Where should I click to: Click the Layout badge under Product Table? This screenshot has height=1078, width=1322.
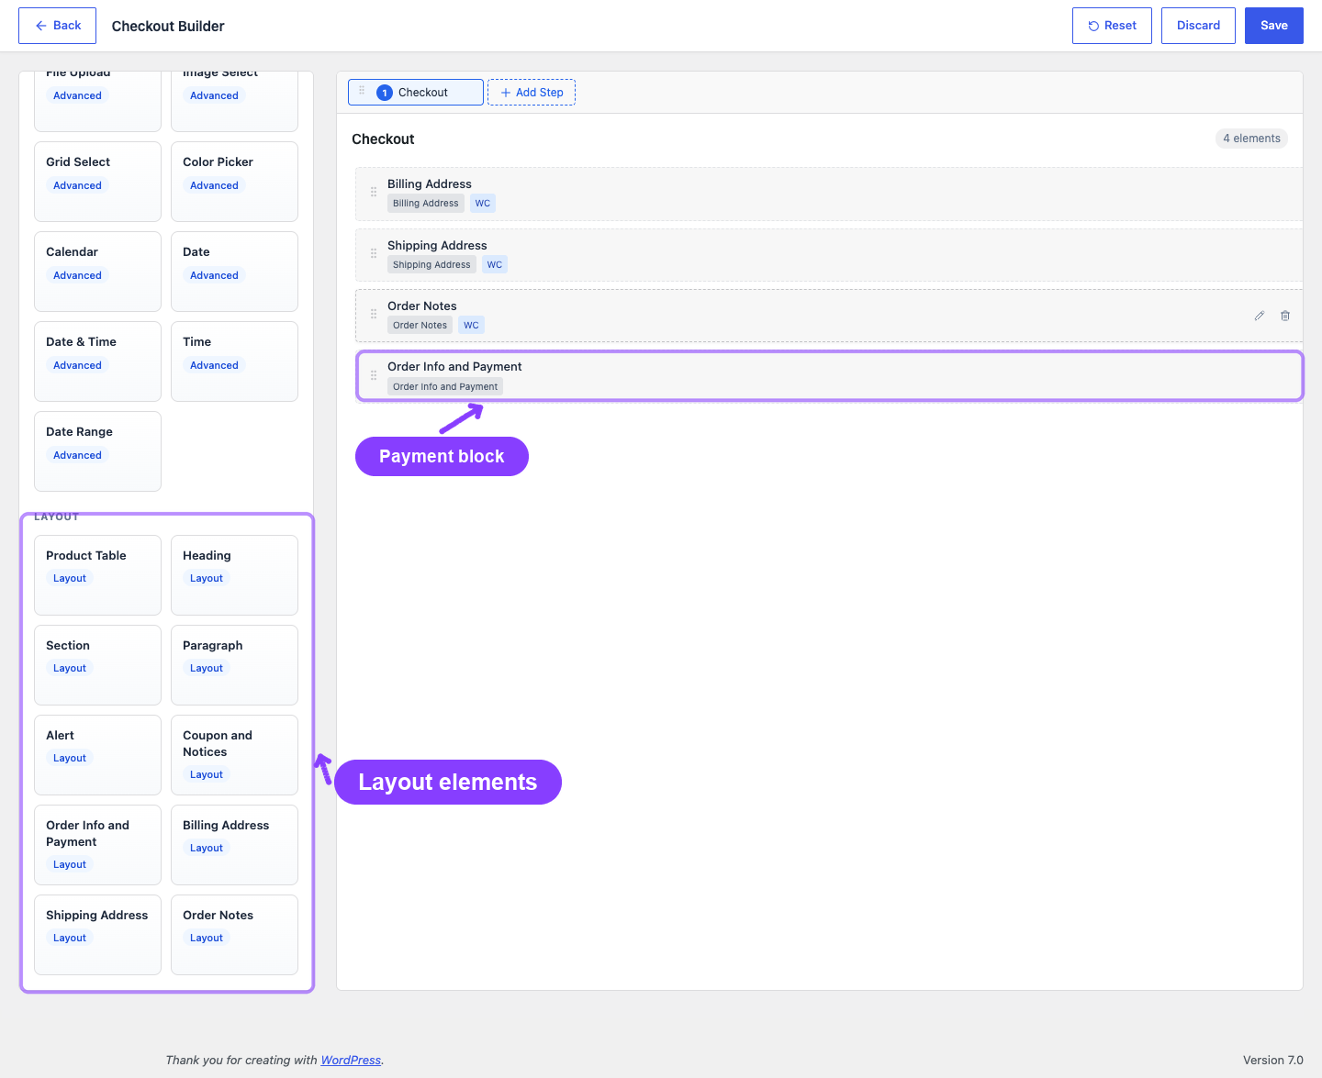70,579
